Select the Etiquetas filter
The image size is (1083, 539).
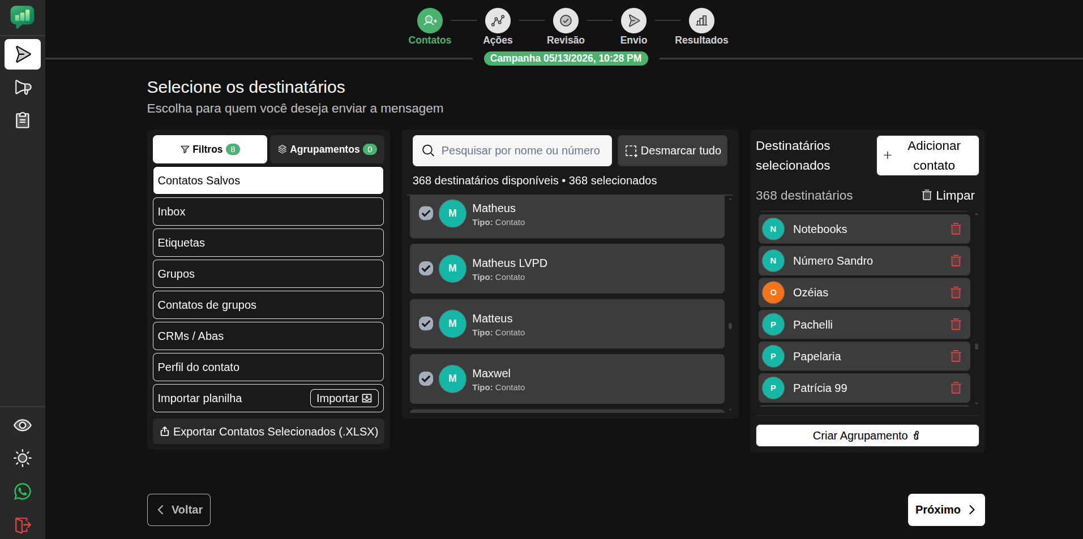[268, 243]
